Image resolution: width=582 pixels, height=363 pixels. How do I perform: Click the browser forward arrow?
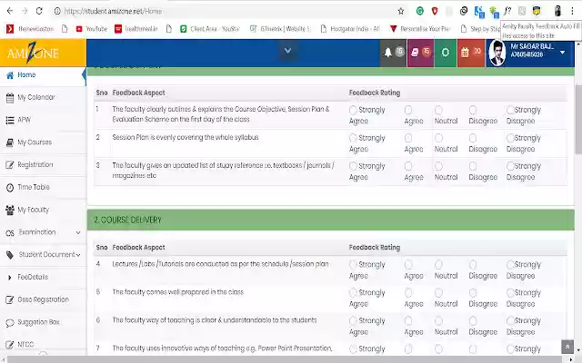(x=25, y=11)
